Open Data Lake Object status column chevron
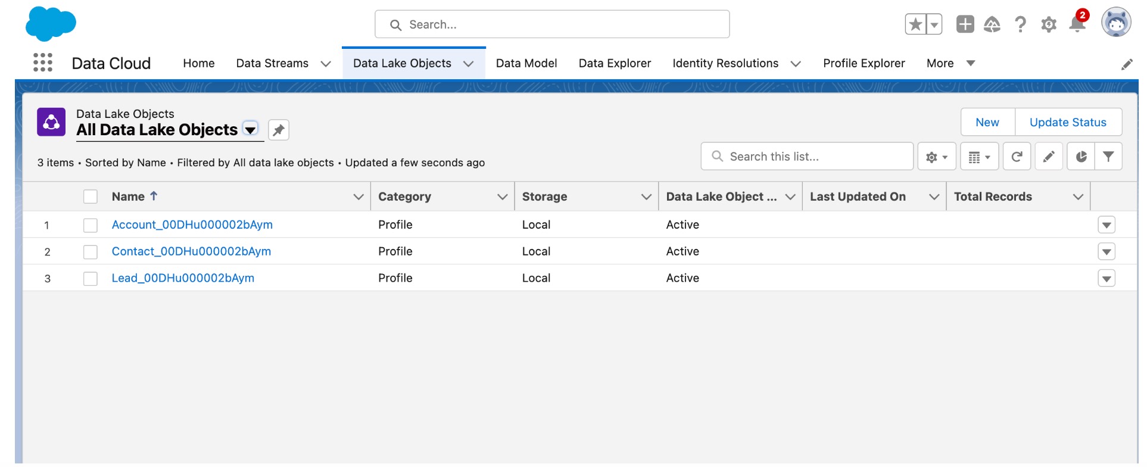 click(790, 197)
